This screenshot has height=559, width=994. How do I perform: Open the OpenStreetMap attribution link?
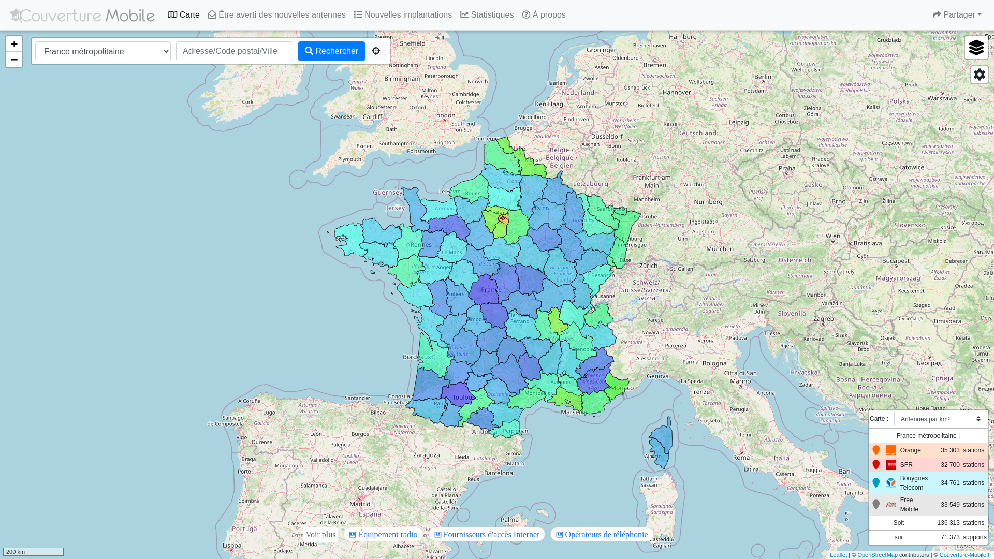[x=878, y=555]
